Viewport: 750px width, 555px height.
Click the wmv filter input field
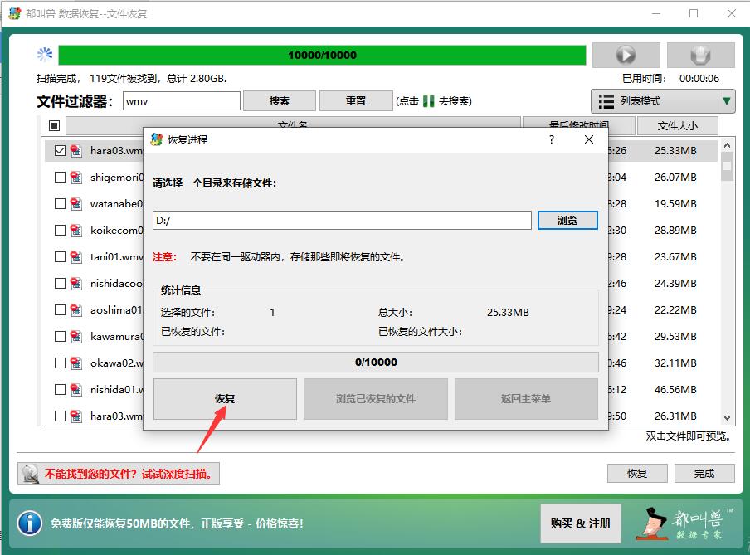tap(183, 100)
